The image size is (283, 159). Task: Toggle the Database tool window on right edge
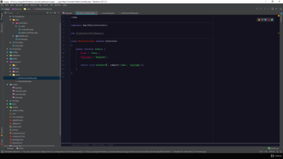(281, 18)
